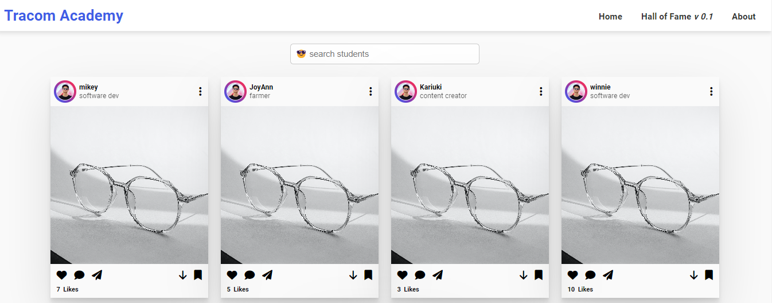Navigate to the About page

point(743,17)
